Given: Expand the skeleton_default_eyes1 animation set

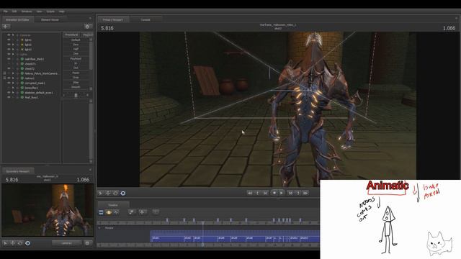Looking at the screenshot, I should [13, 93].
